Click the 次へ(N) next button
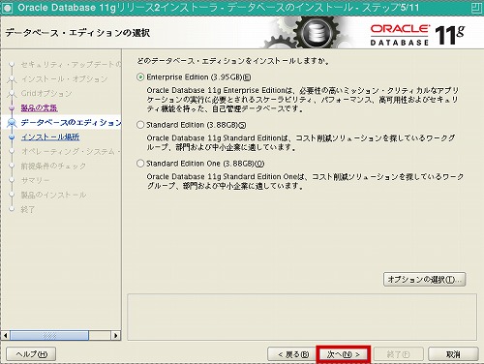This screenshot has width=484, height=364. [344, 354]
